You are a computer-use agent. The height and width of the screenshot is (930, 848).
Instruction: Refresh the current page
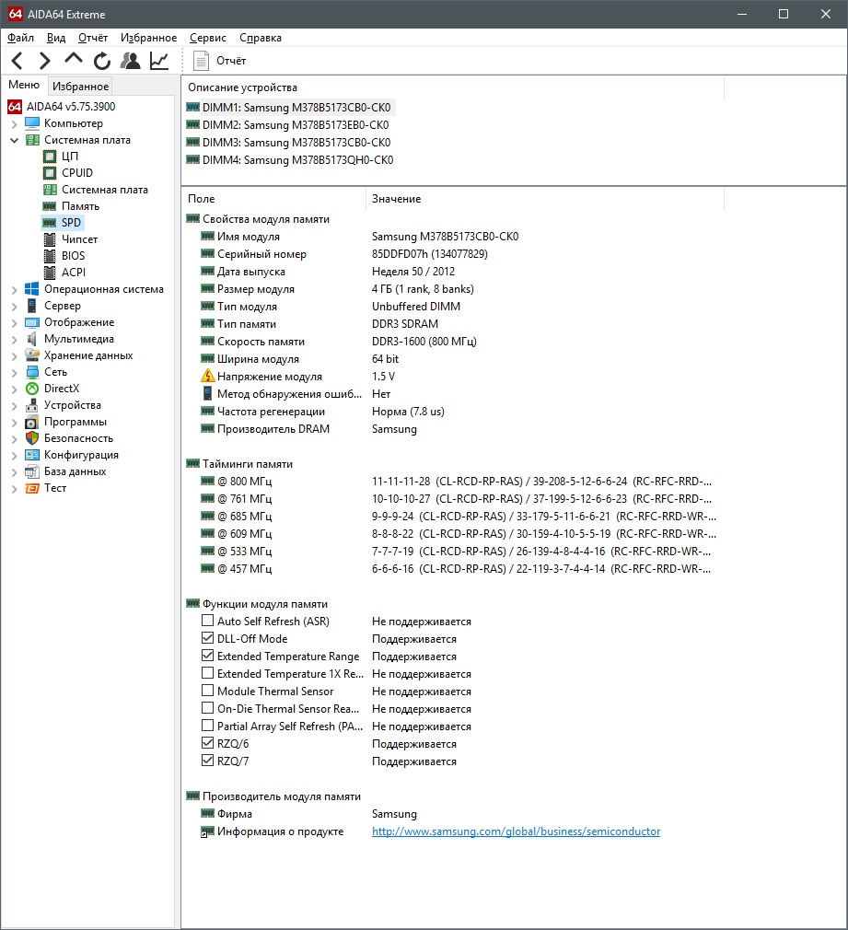pos(101,61)
